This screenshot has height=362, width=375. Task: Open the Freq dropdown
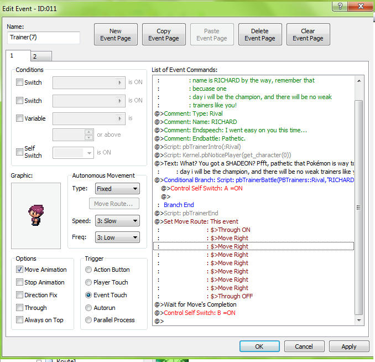pyautogui.click(x=117, y=237)
